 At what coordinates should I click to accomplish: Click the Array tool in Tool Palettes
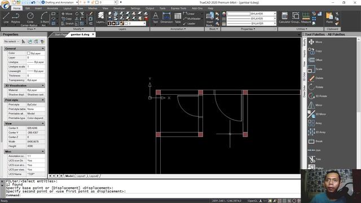pyautogui.click(x=315, y=123)
